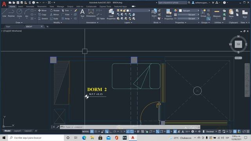Start the Rotate command

coord(55,11)
